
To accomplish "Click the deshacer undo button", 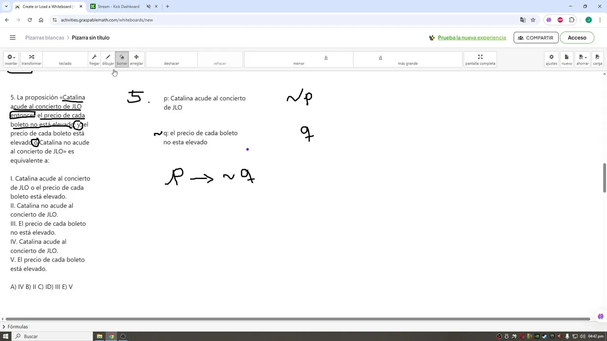I will point(172,60).
